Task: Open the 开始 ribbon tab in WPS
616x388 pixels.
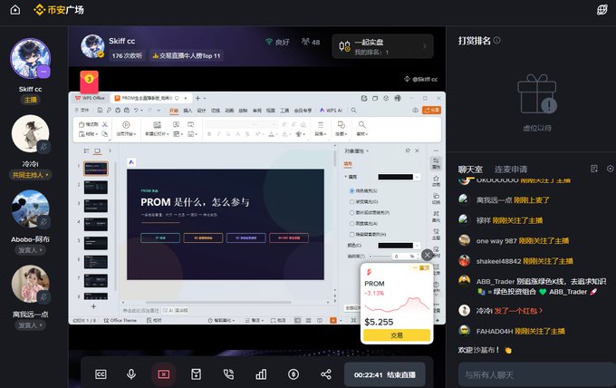Action: (x=174, y=111)
